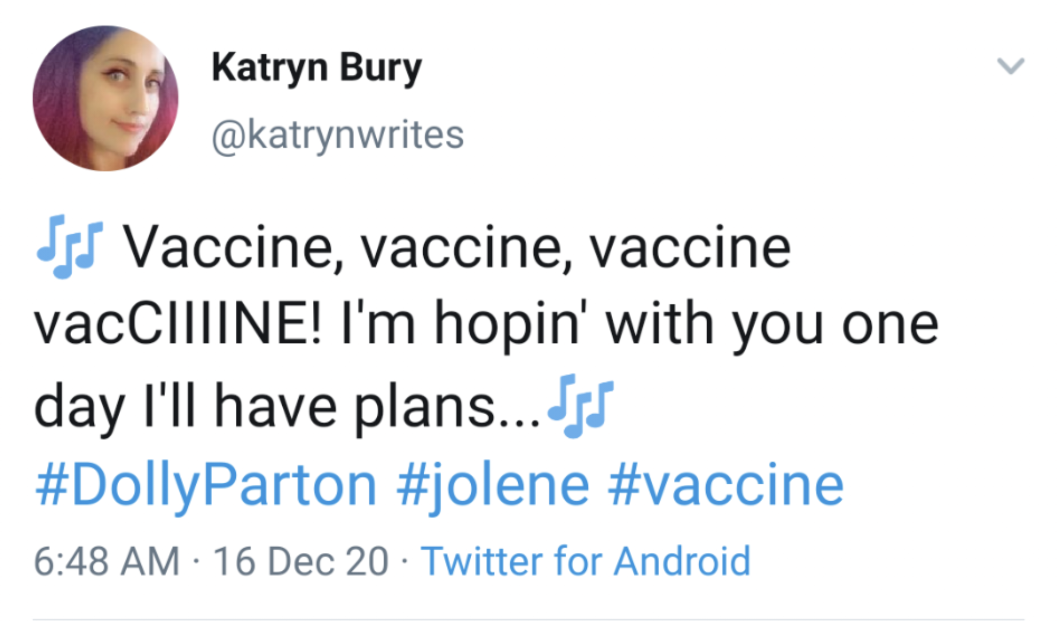Open the #vaccine hashtag
1057x623 pixels.
tap(726, 485)
